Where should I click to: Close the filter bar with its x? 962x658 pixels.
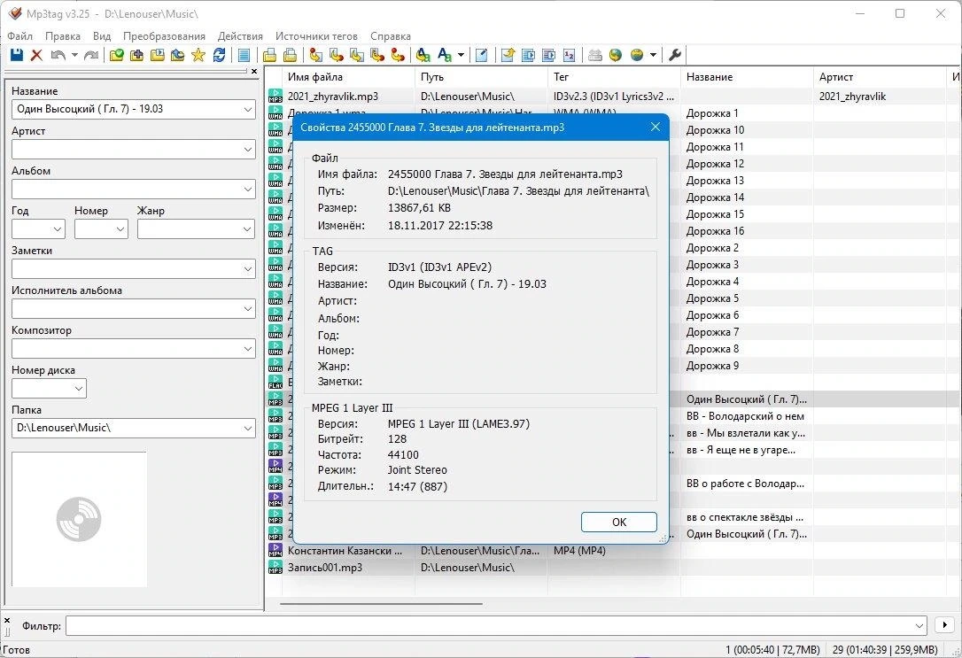(x=7, y=620)
